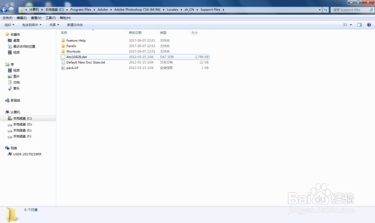Sort by the 大小 column header

pyautogui.click(x=194, y=33)
